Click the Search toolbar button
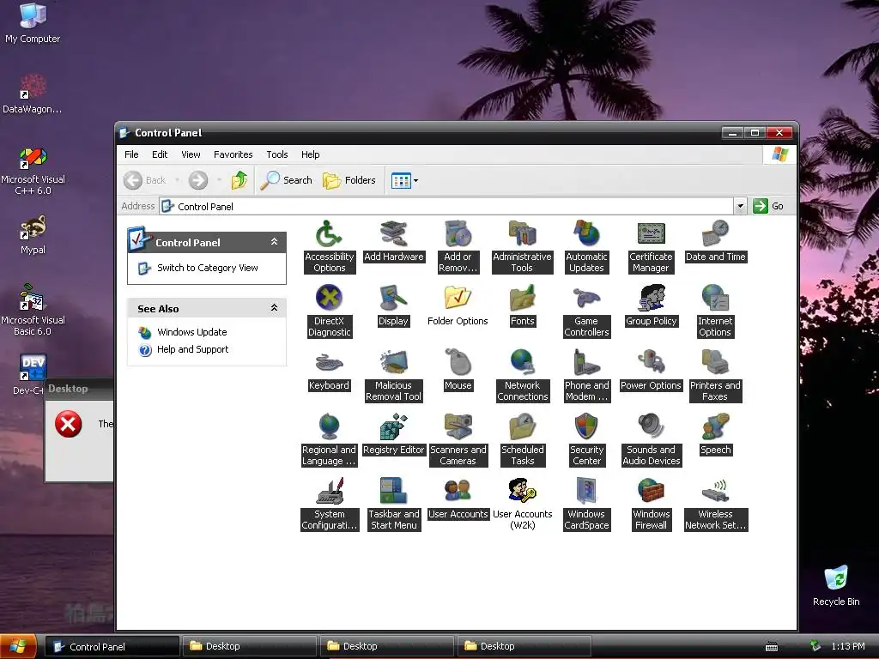Screen dimensions: 879x659 pyautogui.click(x=287, y=180)
